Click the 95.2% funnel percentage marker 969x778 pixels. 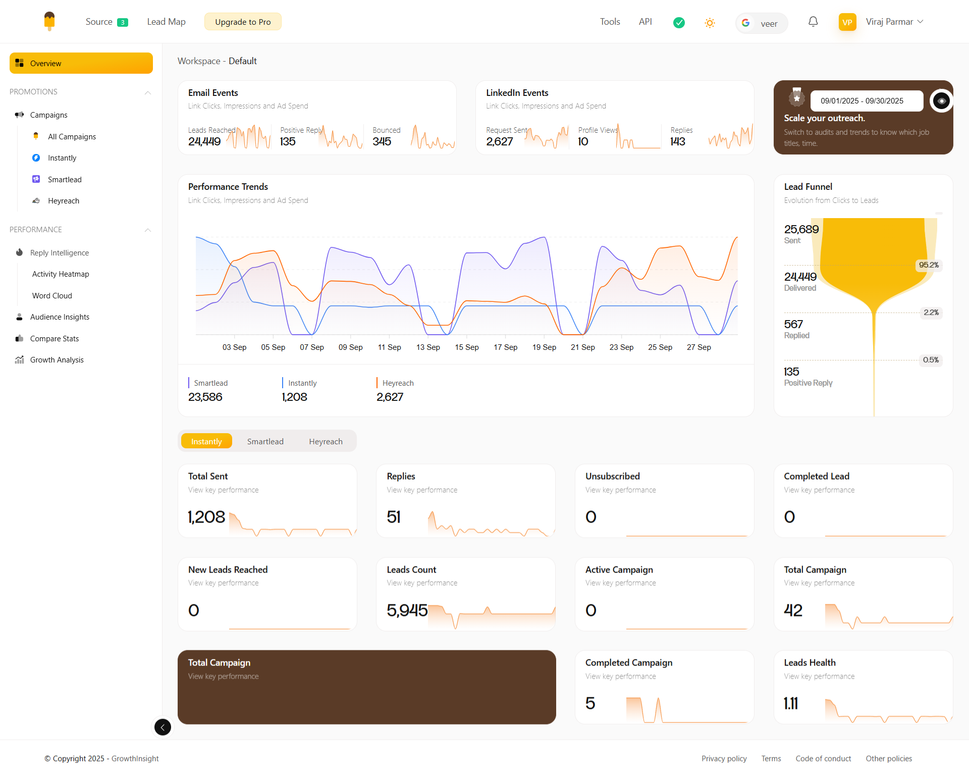click(x=928, y=265)
